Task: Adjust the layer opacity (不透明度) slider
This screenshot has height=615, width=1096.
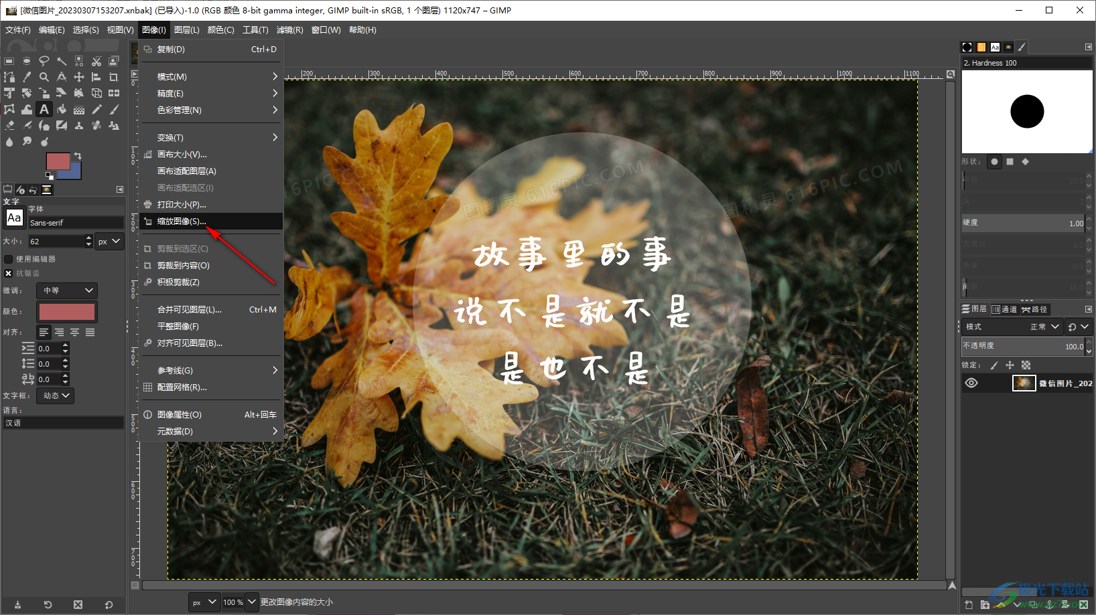Action: pos(1023,346)
